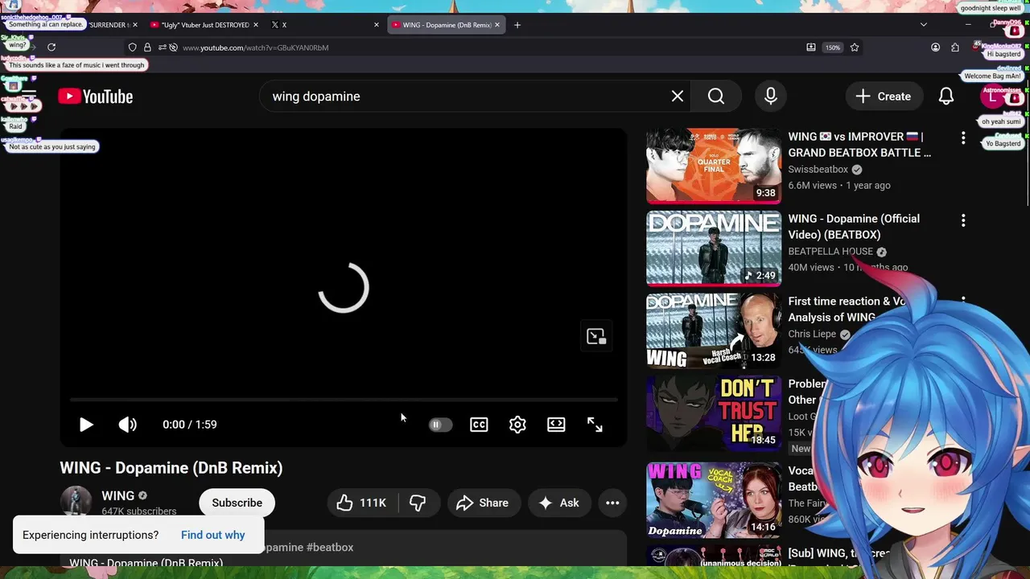1030x579 pixels.
Task: Open the Dopamine Official Video thumbnail
Action: 714,248
